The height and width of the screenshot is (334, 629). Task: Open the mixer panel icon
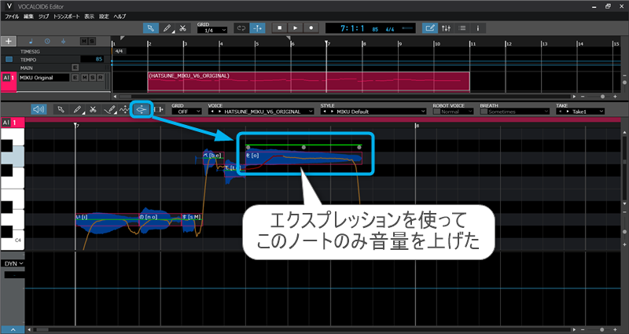coord(446,28)
